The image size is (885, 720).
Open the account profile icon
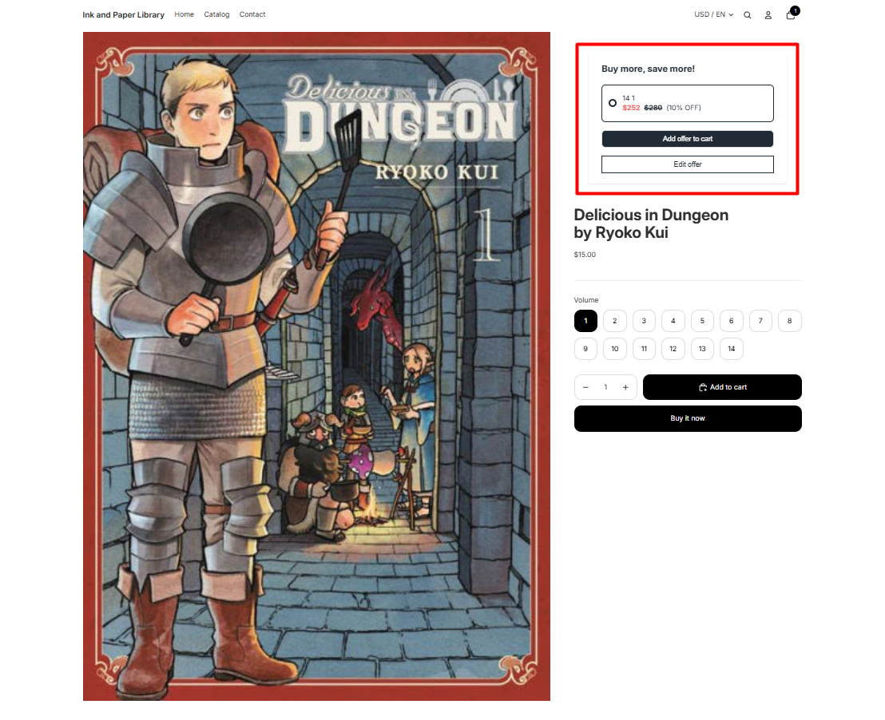[x=768, y=15]
